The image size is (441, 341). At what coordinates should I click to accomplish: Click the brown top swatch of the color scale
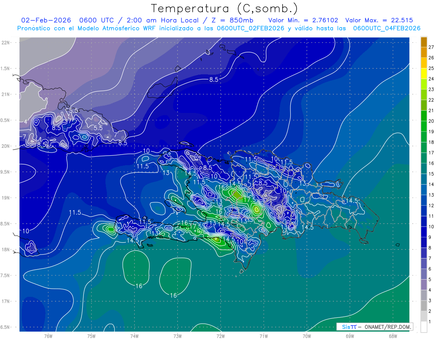424,42
